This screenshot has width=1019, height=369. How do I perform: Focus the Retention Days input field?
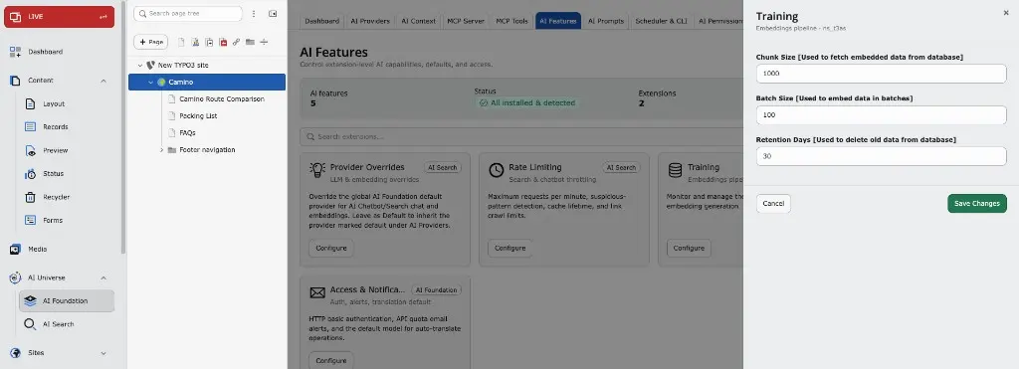882,156
